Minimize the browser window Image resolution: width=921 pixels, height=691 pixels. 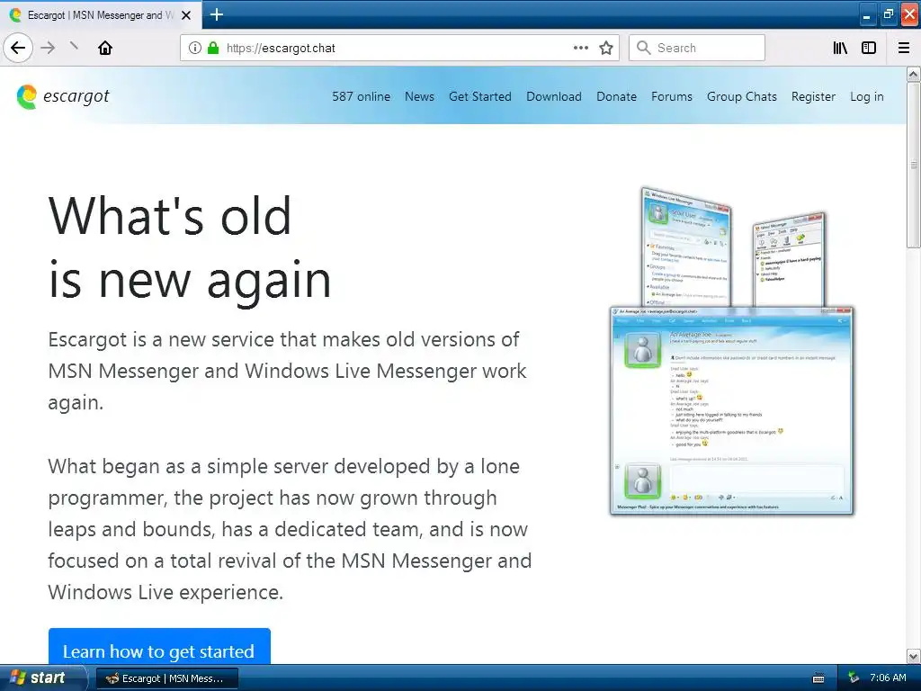click(866, 15)
